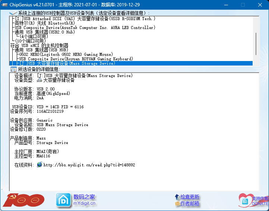
Task: Click the 设备描述 value in details pane
Action: point(85,76)
